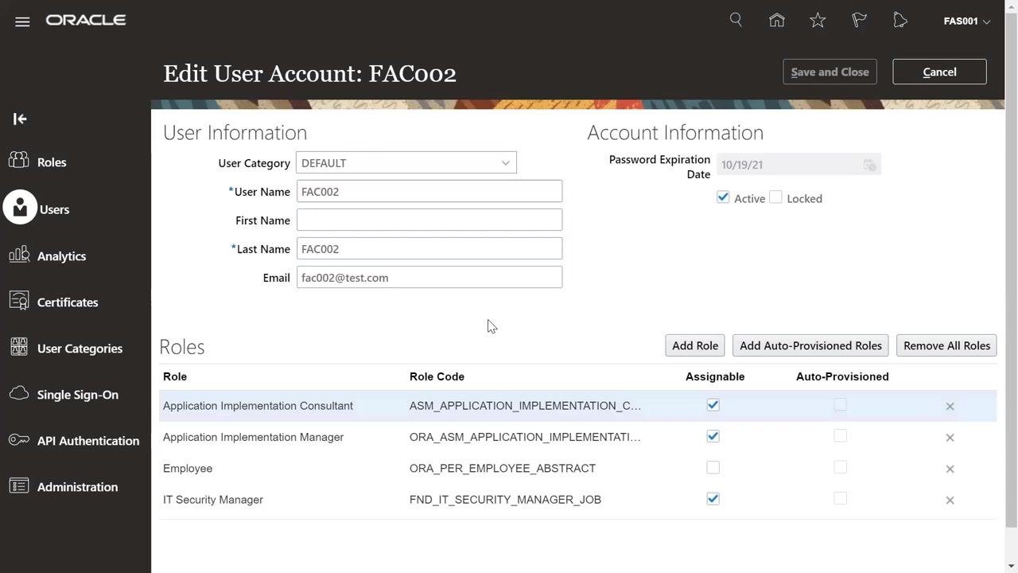Expand the FAS001 user menu
1018x573 pixels.
[x=966, y=21]
